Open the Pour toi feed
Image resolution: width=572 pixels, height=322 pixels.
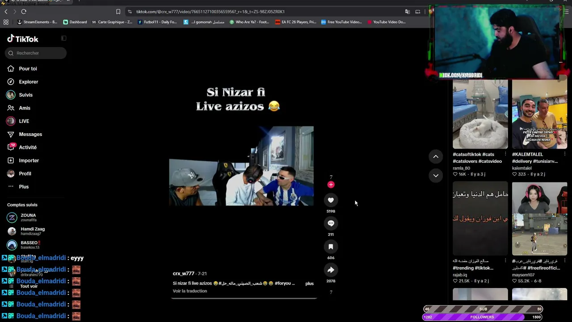28,68
